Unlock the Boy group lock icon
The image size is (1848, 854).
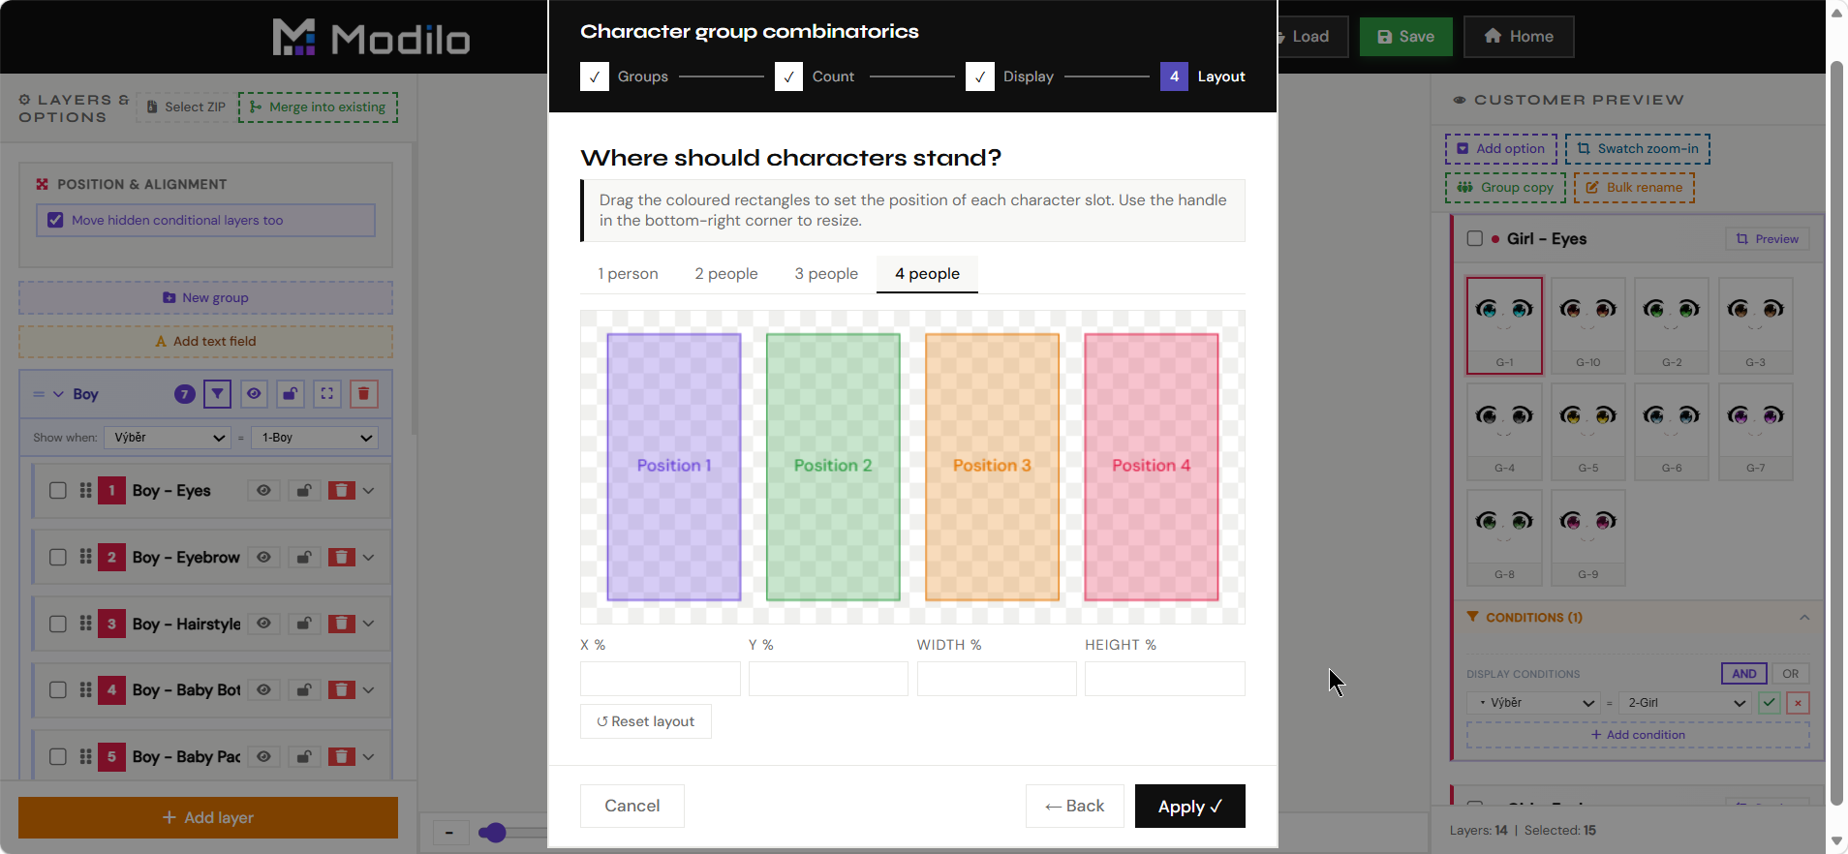coord(291,394)
